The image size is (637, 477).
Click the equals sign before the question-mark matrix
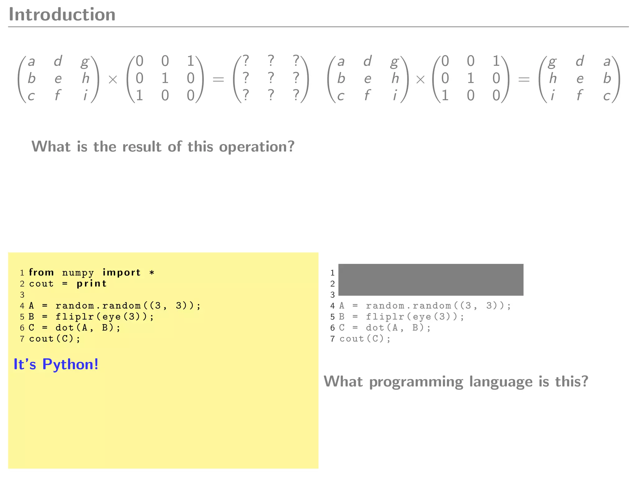(218, 79)
